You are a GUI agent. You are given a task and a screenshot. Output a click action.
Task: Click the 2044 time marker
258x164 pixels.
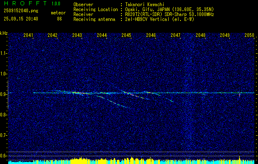tap(102, 35)
